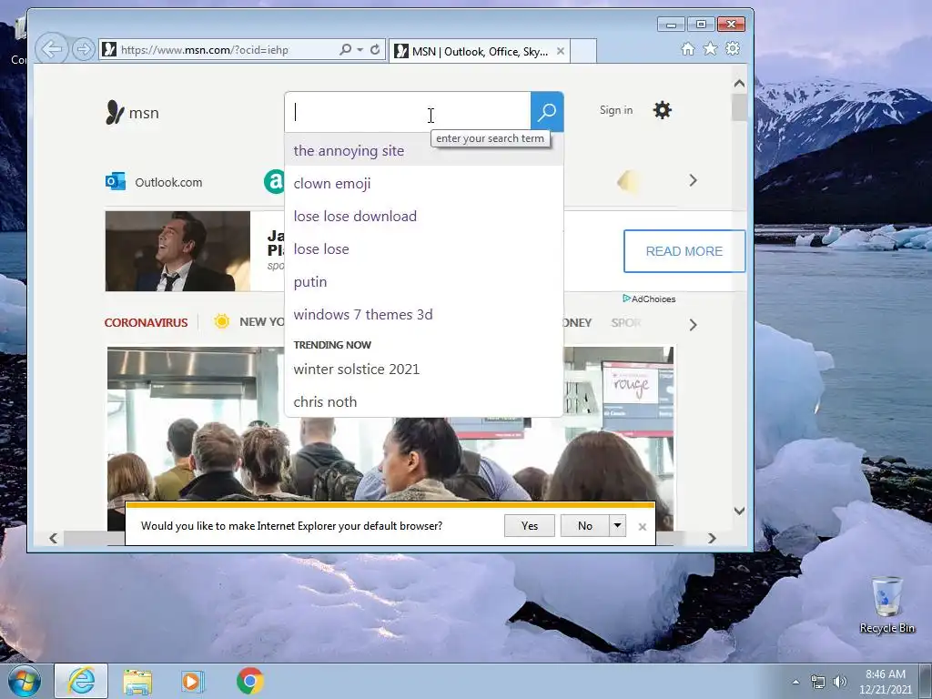The image size is (932, 699).
Task: Open Windows Explorer from the taskbar
Action: [x=137, y=681]
